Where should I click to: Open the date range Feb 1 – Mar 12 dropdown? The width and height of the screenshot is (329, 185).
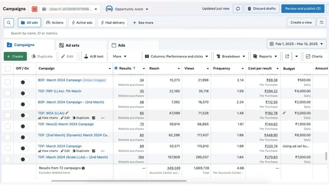(x=297, y=44)
